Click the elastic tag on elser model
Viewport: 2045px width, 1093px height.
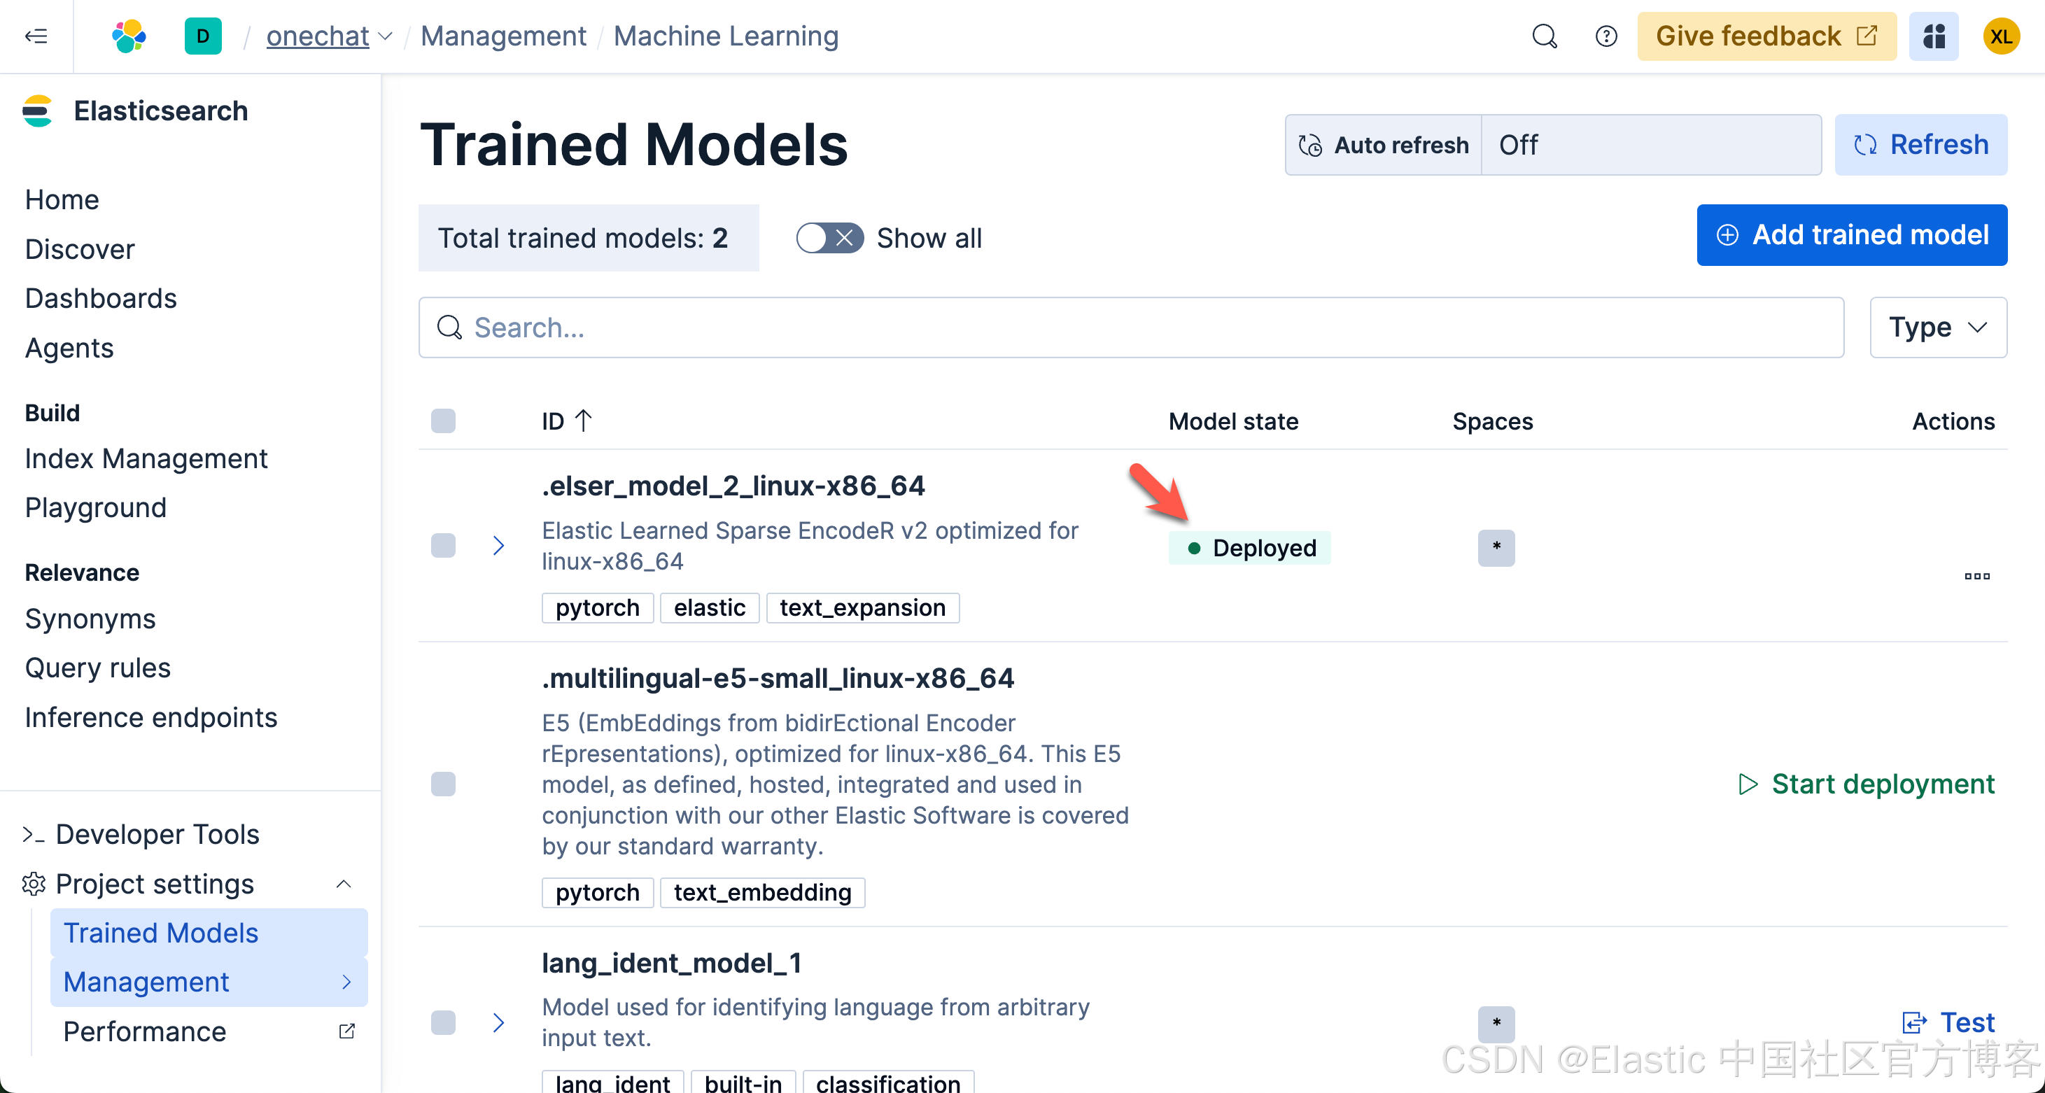710,608
